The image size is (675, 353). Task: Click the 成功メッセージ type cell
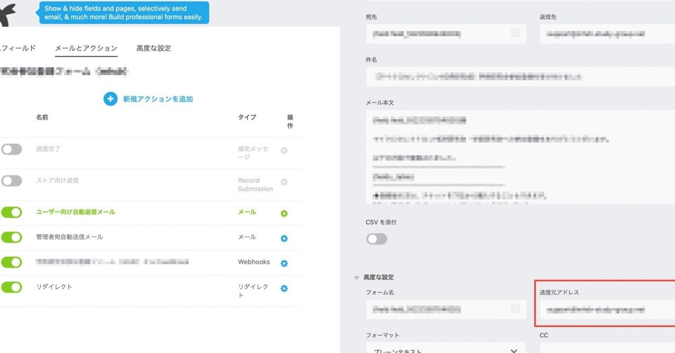coord(253,153)
